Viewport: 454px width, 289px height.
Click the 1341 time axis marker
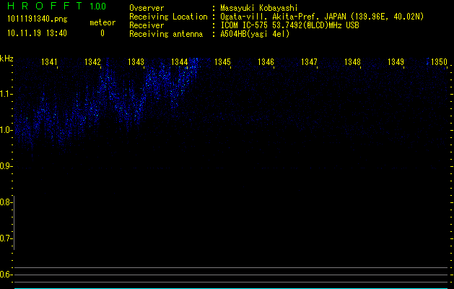[x=49, y=61]
